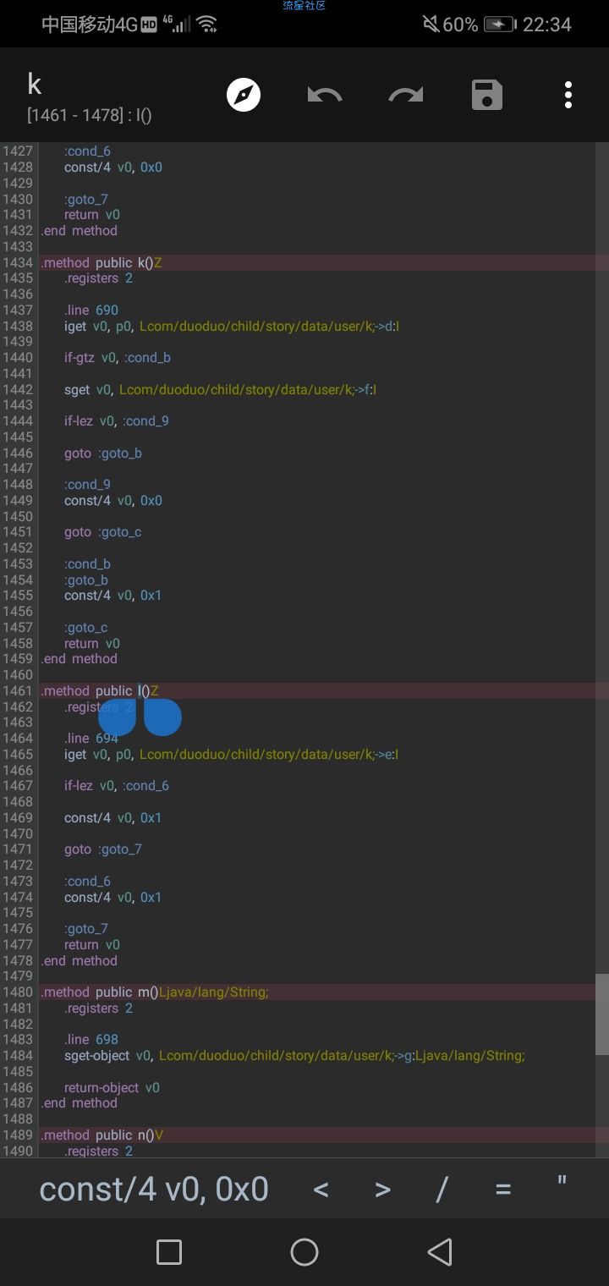Tap 'return v0' on line 1477

92,945
